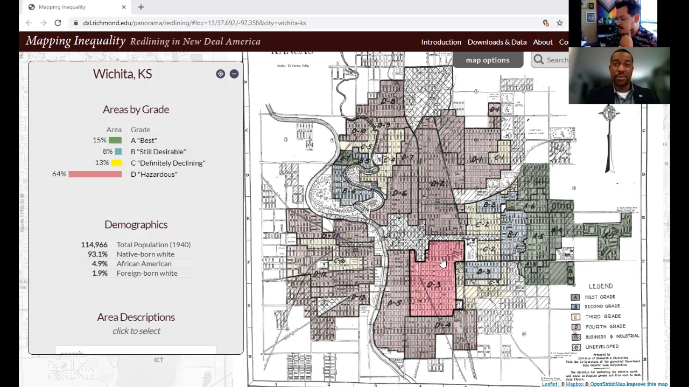Open the About menu item

pos(543,42)
